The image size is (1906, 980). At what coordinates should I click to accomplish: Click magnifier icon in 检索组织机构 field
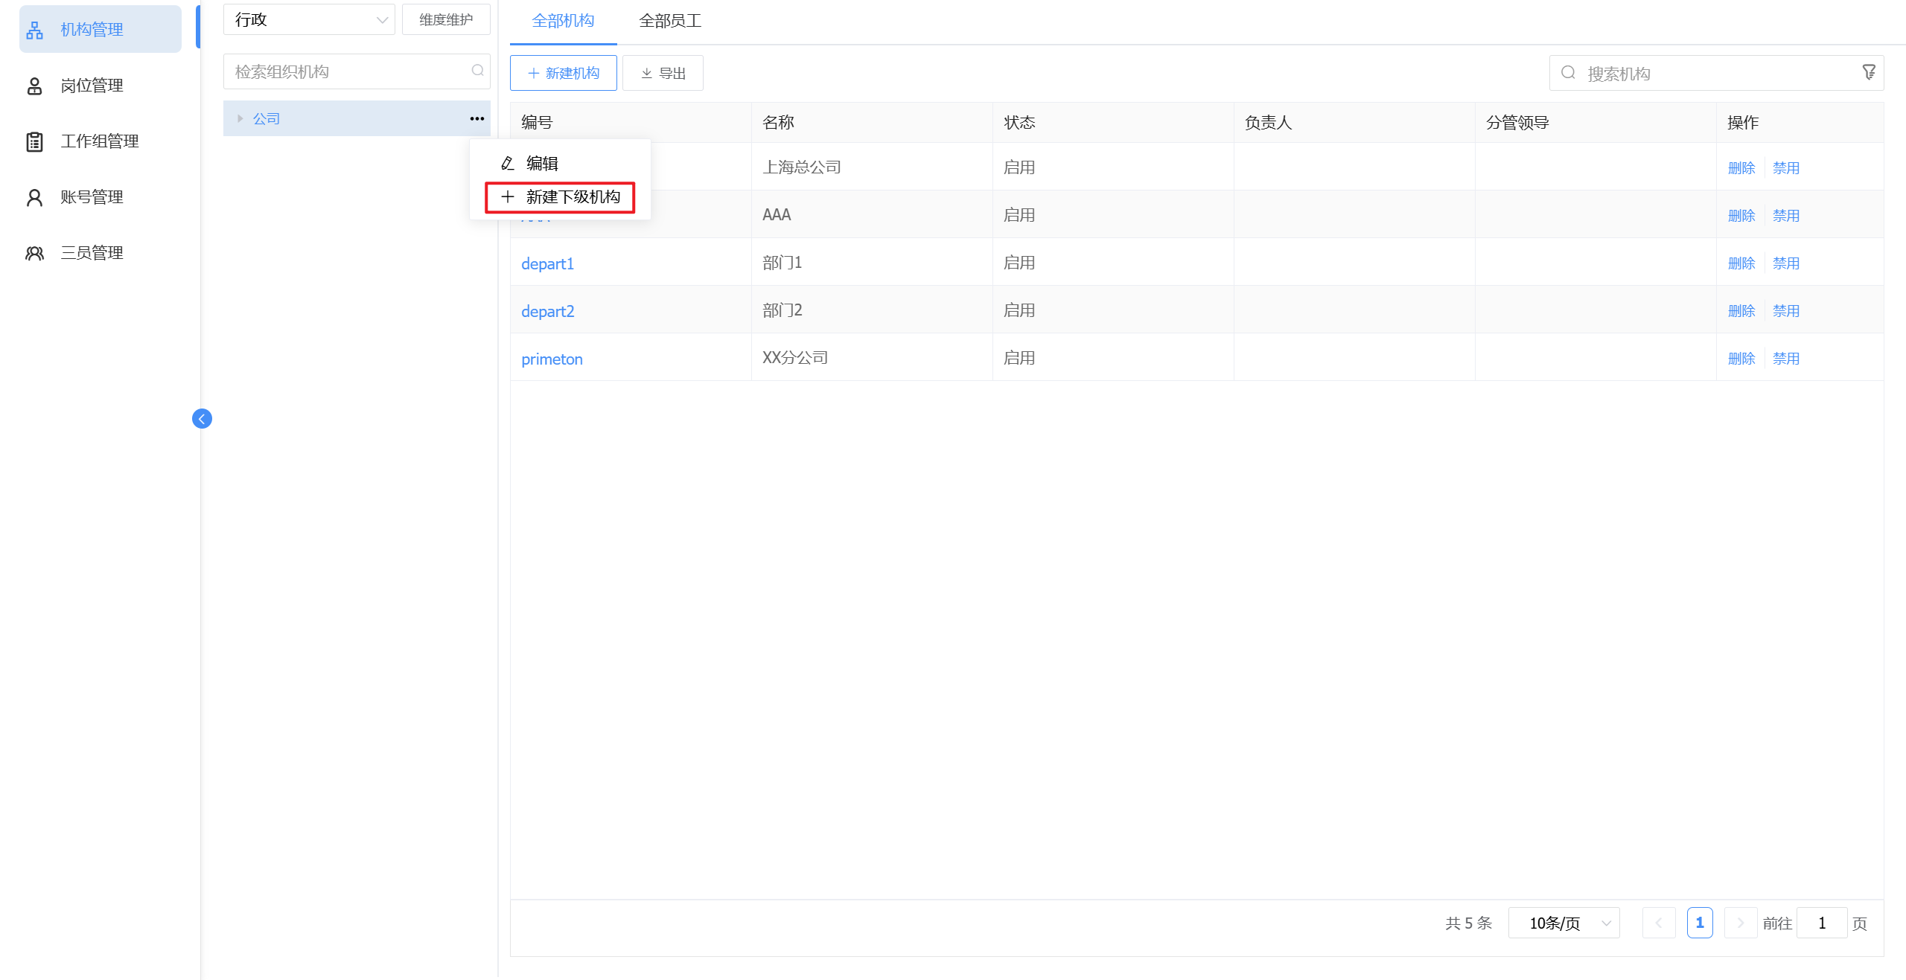click(477, 71)
